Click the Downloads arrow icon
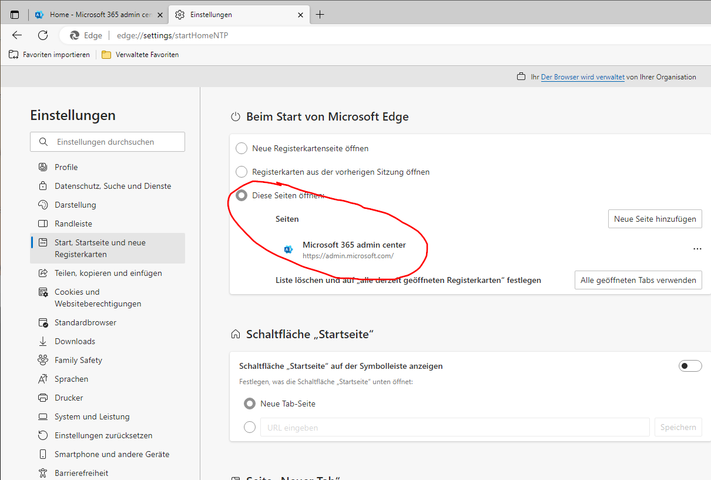The height and width of the screenshot is (480, 711). [x=43, y=341]
